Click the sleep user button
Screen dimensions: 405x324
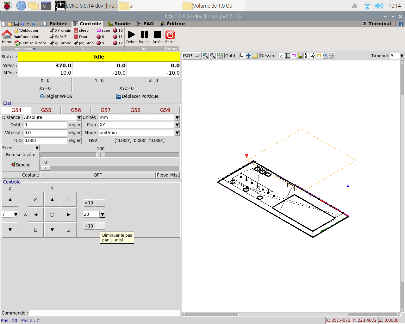pos(81,30)
